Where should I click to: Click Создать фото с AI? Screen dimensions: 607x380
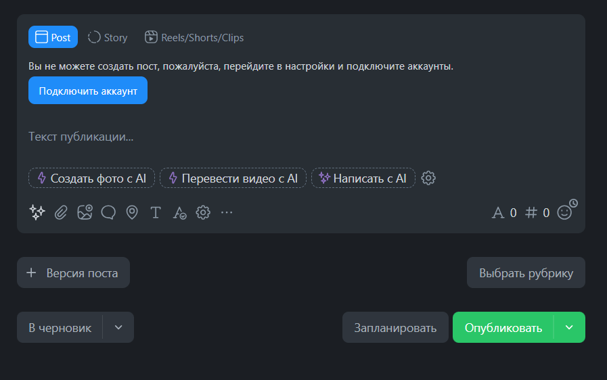tap(91, 178)
